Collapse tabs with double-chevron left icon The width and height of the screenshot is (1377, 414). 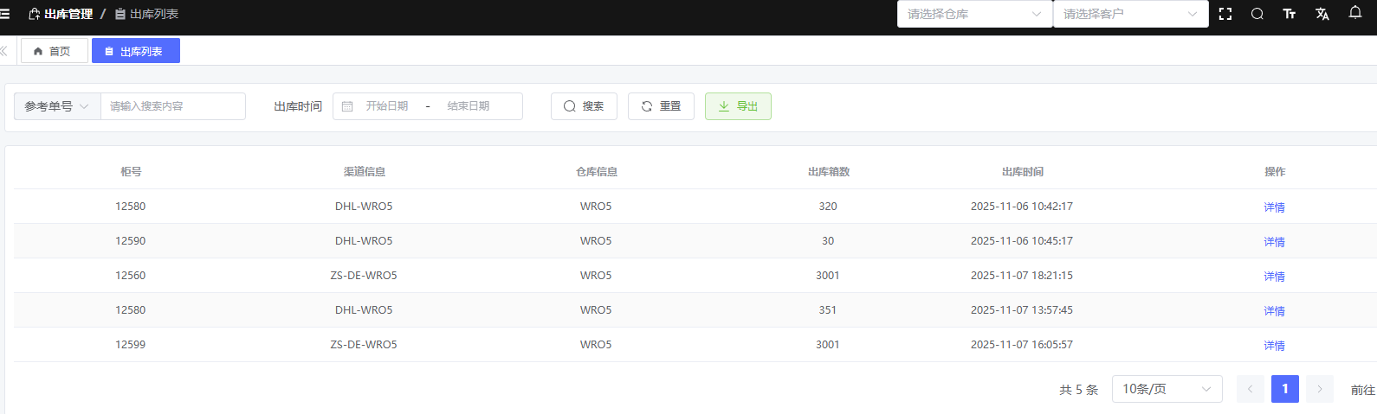tap(4, 51)
